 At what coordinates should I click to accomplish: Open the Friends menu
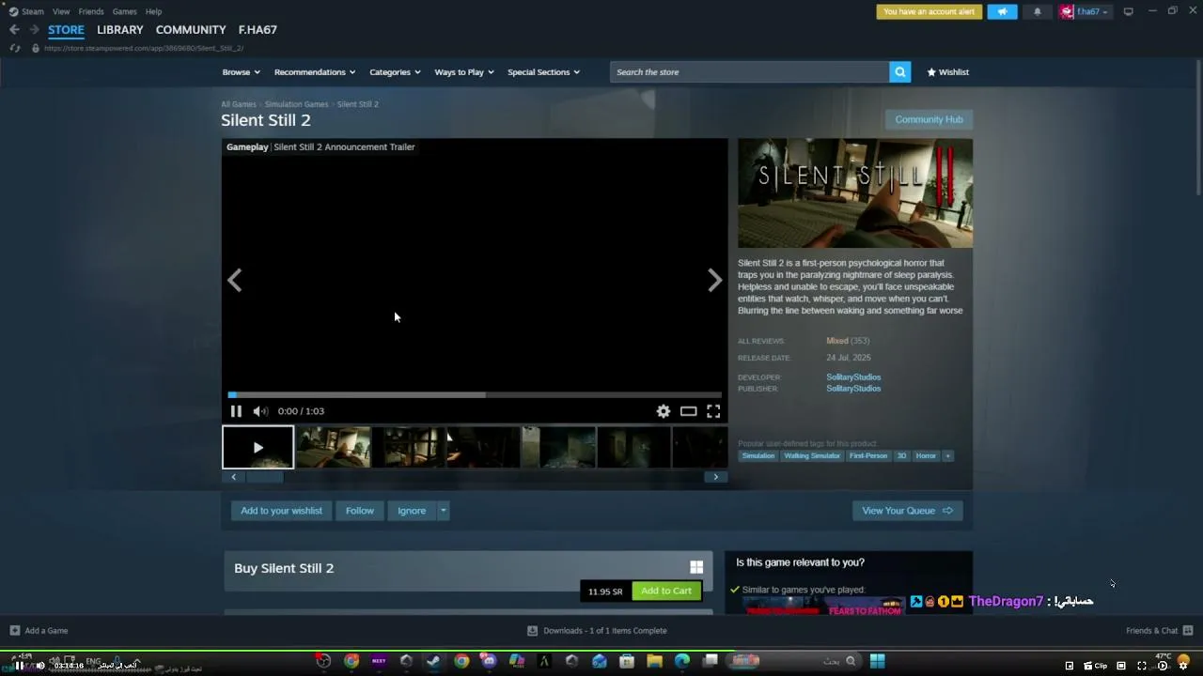pos(91,11)
